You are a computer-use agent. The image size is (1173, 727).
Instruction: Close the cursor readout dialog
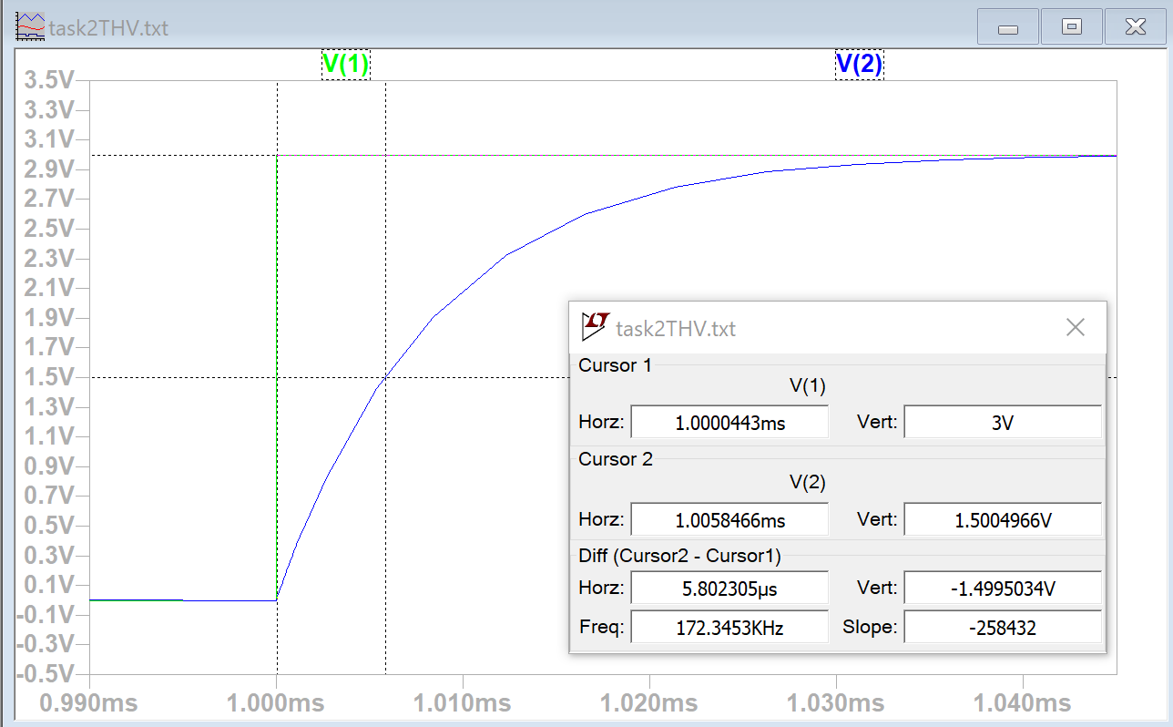tap(1075, 327)
